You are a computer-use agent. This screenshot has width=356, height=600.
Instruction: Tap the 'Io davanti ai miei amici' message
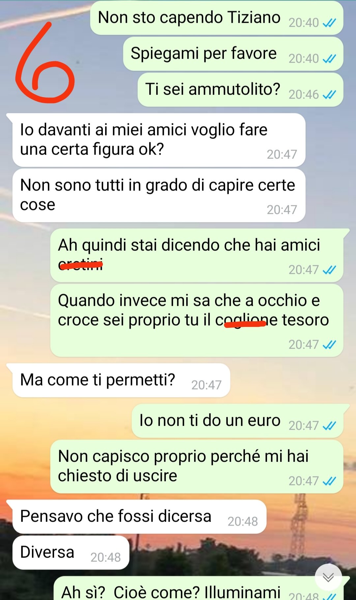point(159,140)
